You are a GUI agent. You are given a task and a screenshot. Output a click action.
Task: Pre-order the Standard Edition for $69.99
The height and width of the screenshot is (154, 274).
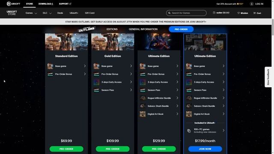(66, 149)
